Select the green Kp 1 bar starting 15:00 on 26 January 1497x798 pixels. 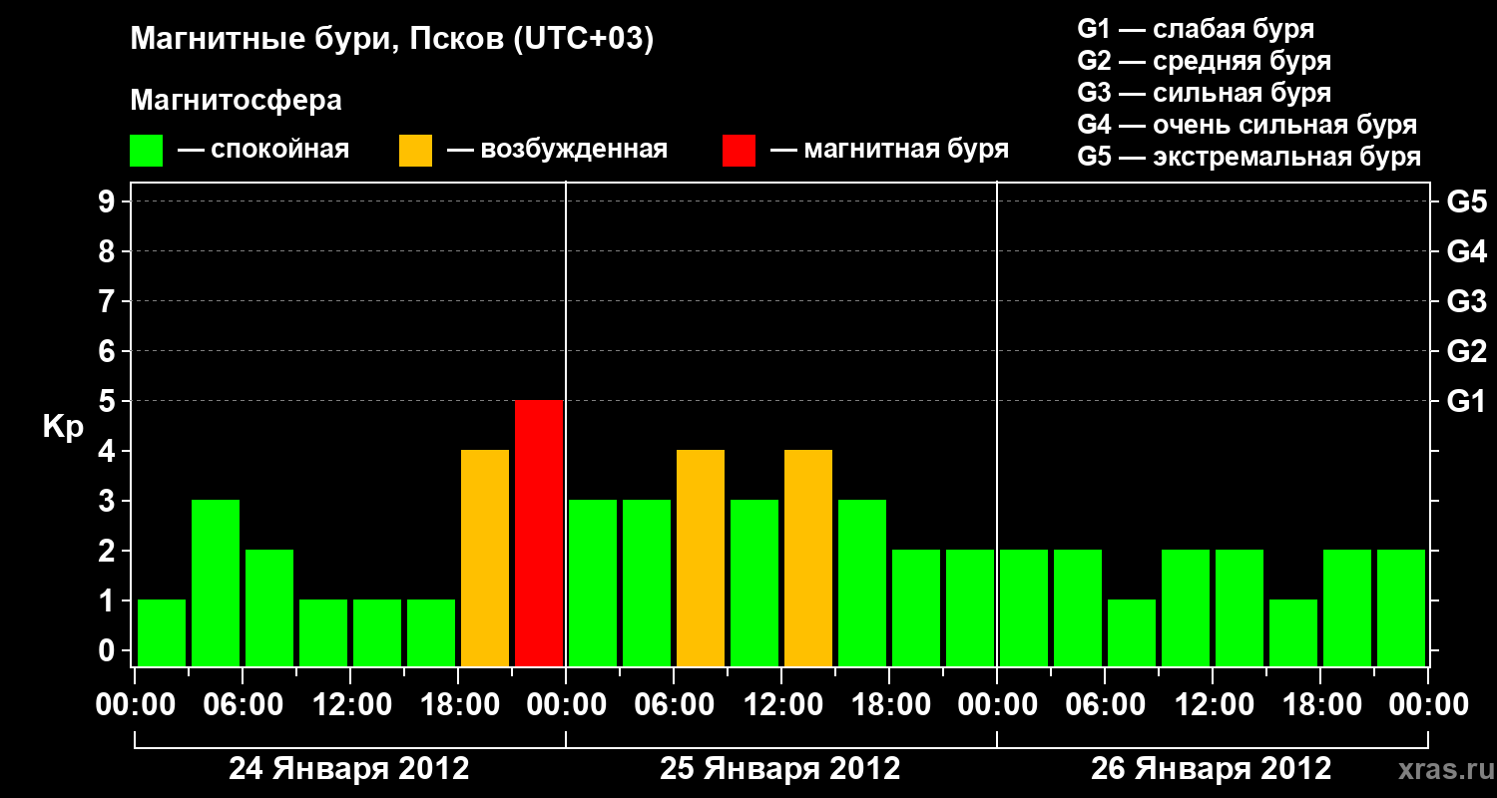point(1293,633)
